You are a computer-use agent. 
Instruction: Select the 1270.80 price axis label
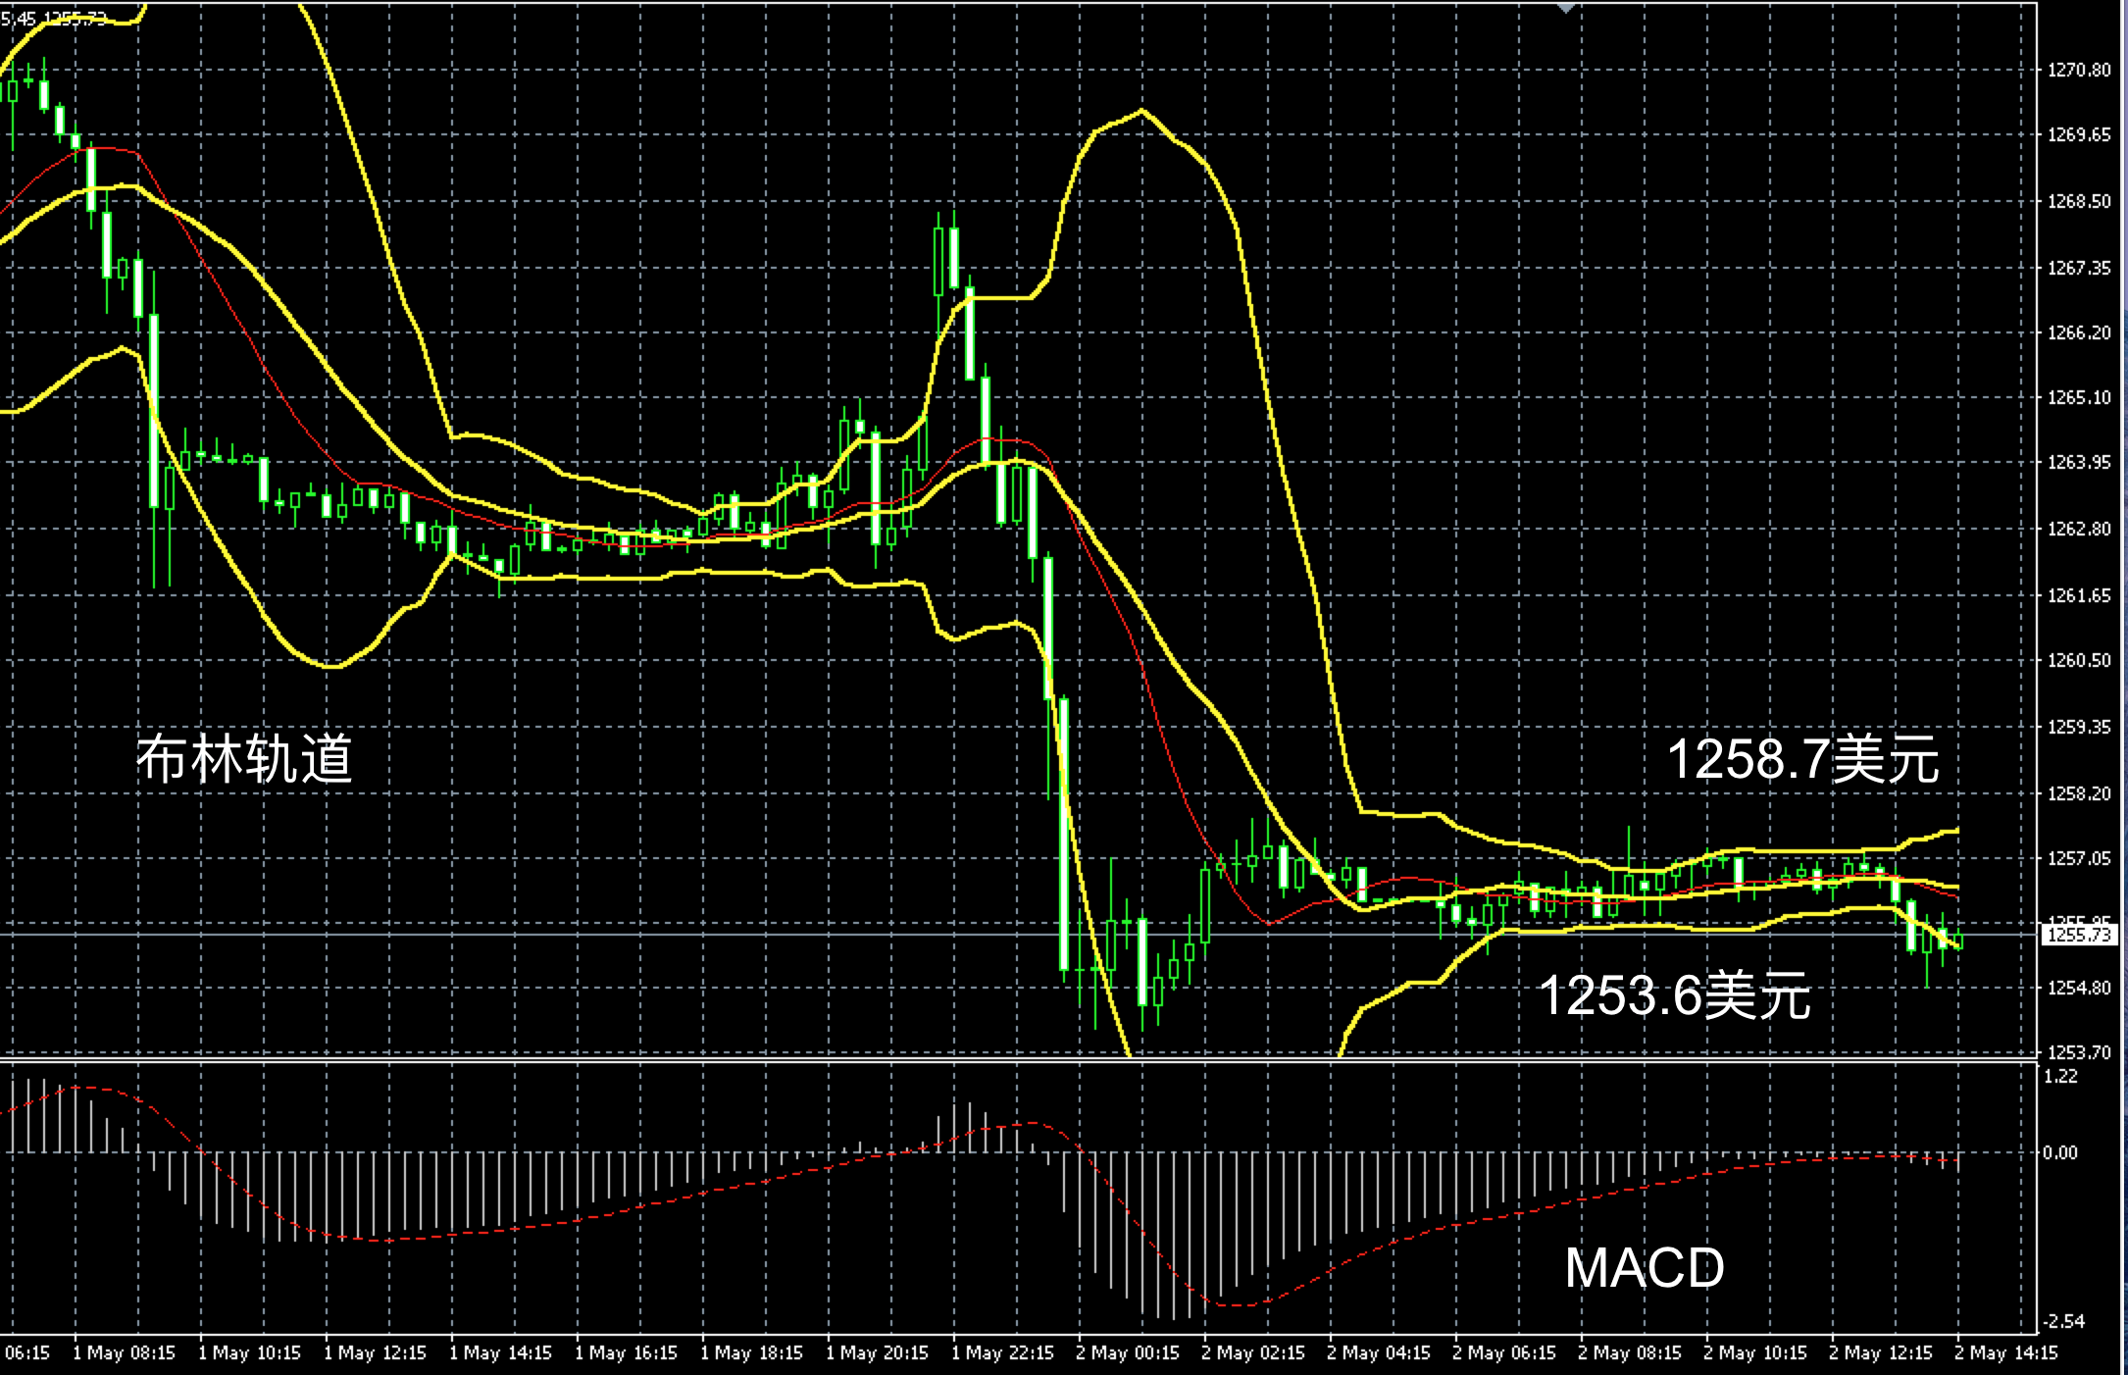tap(2079, 70)
